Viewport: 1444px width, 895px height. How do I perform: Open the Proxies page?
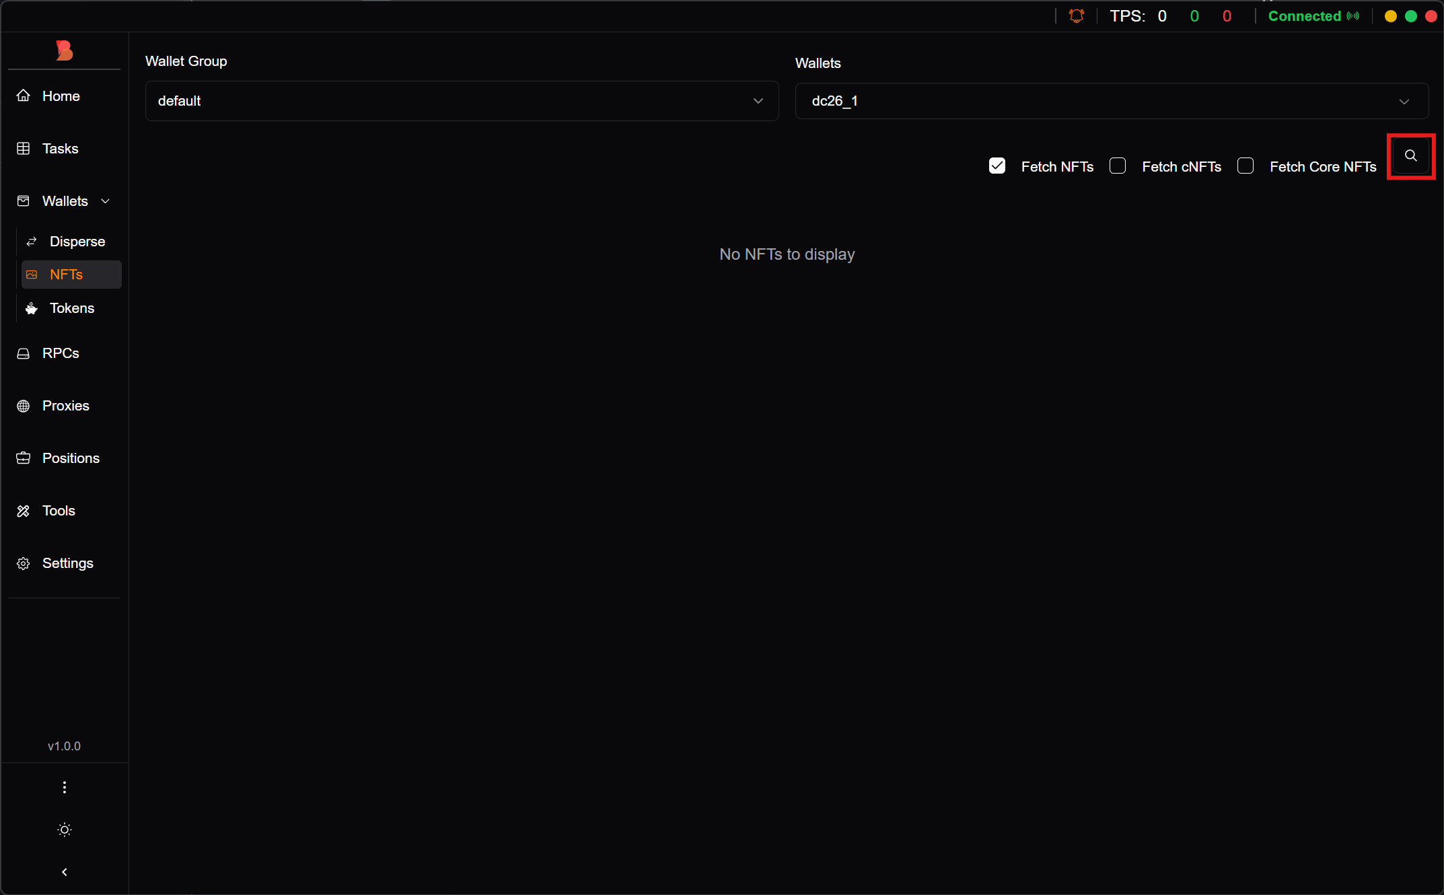65,406
